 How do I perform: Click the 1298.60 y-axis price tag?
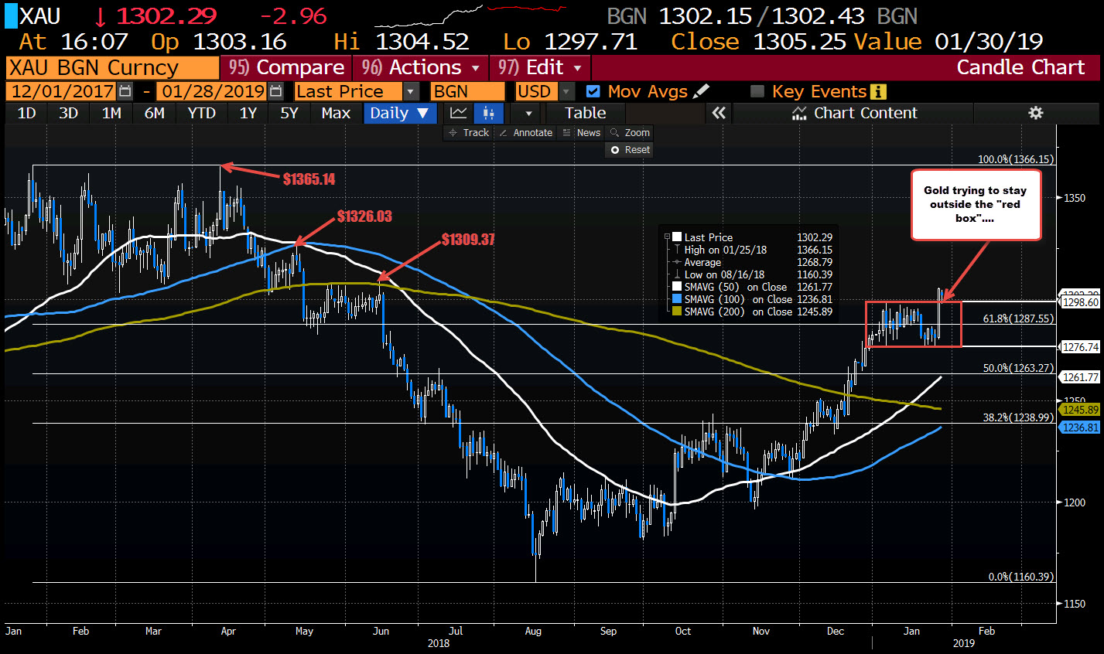(1081, 302)
